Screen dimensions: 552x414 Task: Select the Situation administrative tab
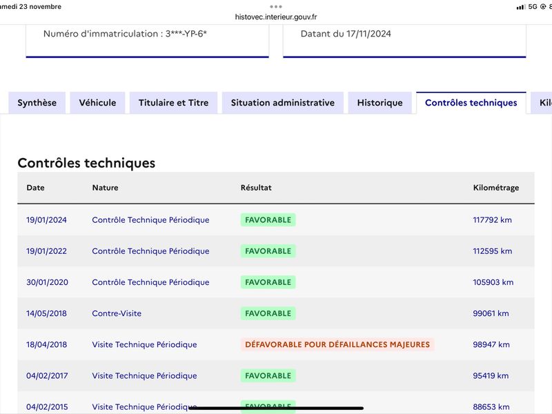pyautogui.click(x=283, y=103)
